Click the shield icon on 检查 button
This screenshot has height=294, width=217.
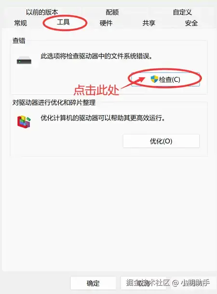pos(154,80)
